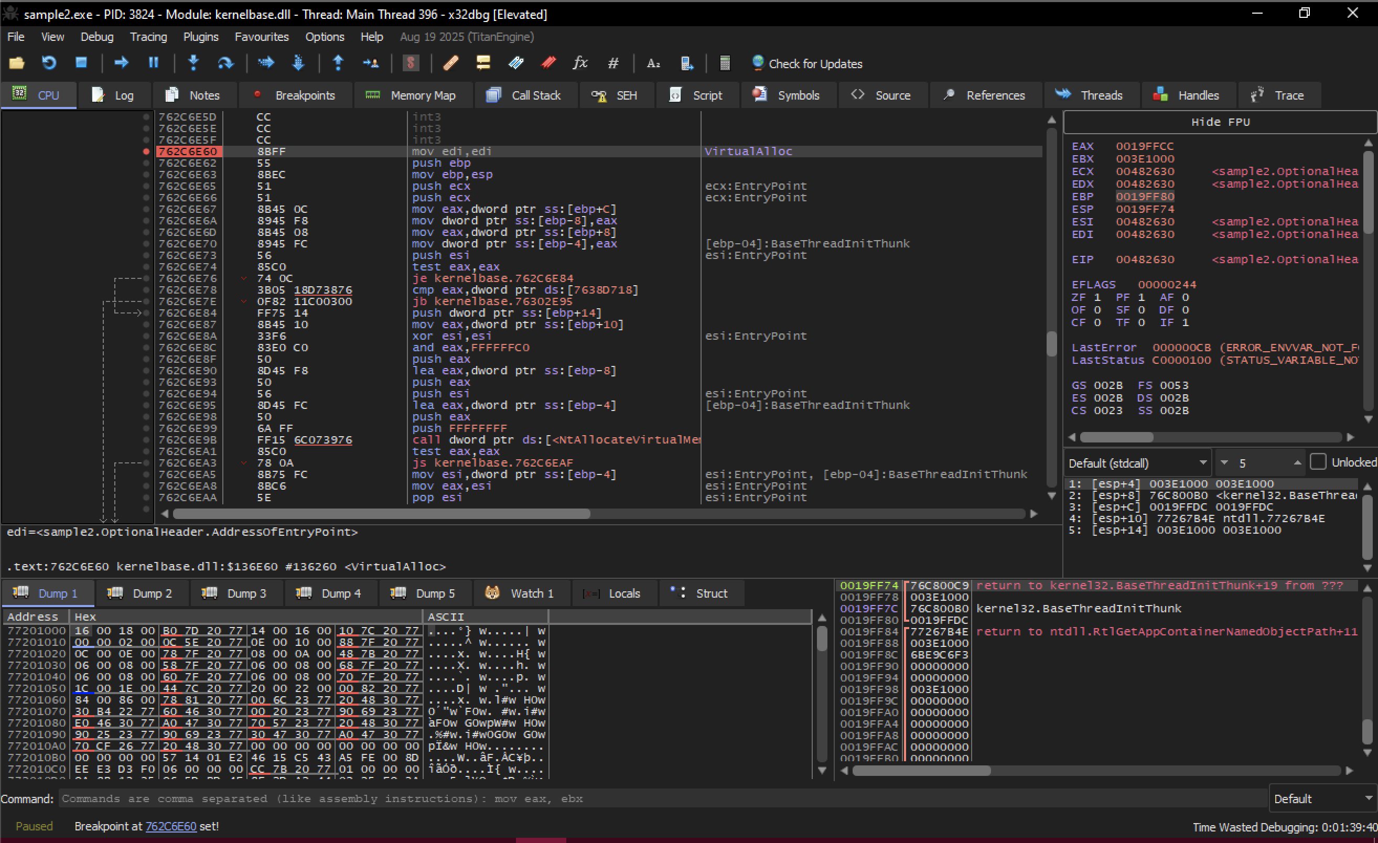Select the EAX register value 0019FFCC
1378x843 pixels.
[1144, 146]
